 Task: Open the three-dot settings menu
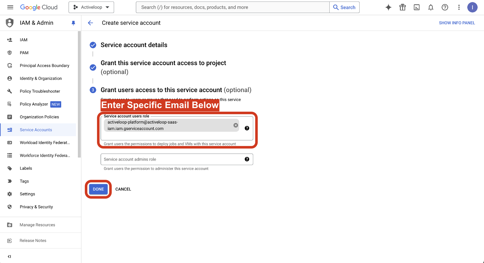pos(459,7)
